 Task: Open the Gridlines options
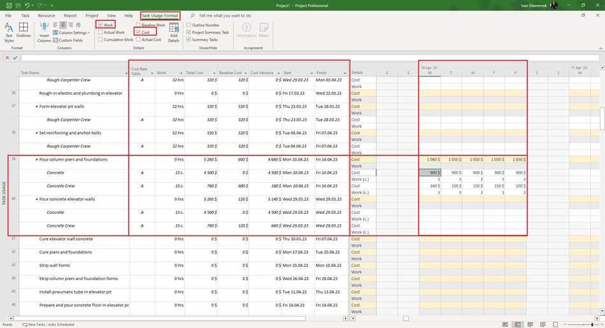click(x=24, y=30)
